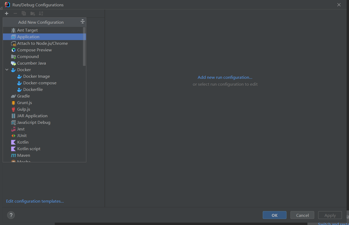
Task: Click the Grunt.js icon
Action: point(13,103)
